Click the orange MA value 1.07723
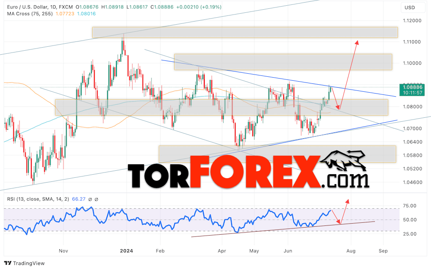The width and height of the screenshot is (431, 270). pos(65,14)
